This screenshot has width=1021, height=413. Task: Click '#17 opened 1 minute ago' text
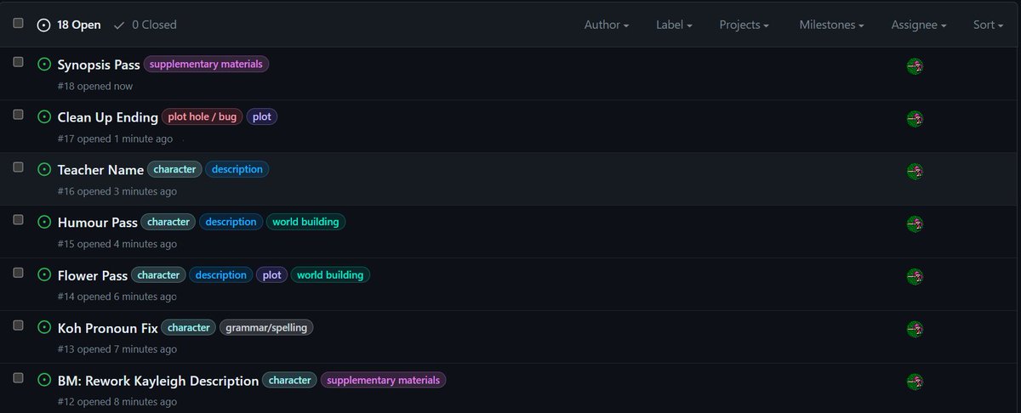pyautogui.click(x=115, y=139)
